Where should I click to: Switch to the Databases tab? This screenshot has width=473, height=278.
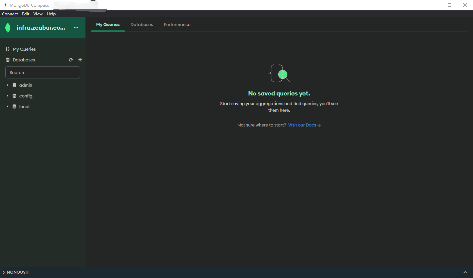pyautogui.click(x=142, y=25)
